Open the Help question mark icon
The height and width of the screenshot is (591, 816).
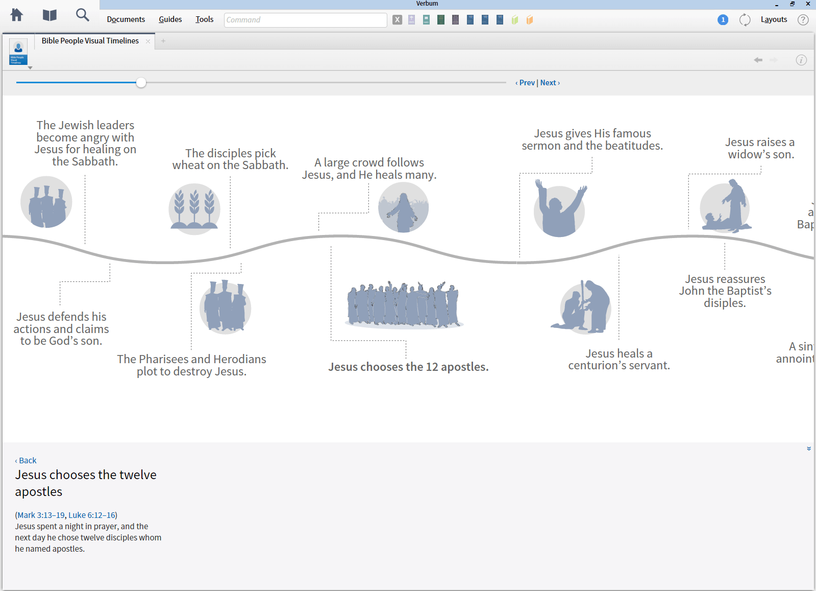[803, 20]
